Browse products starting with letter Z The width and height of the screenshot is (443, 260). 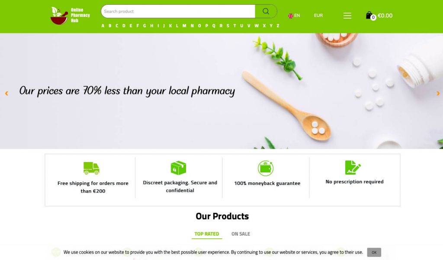(278, 26)
